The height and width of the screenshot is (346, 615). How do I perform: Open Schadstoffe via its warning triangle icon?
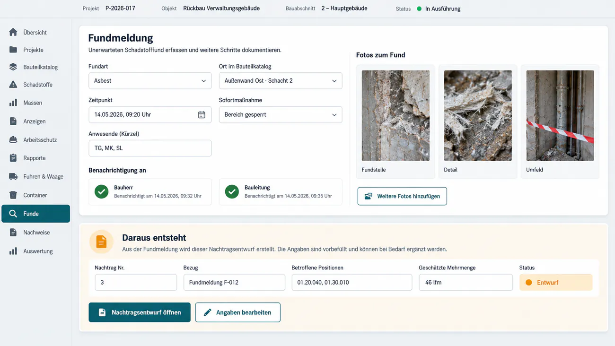(x=13, y=85)
